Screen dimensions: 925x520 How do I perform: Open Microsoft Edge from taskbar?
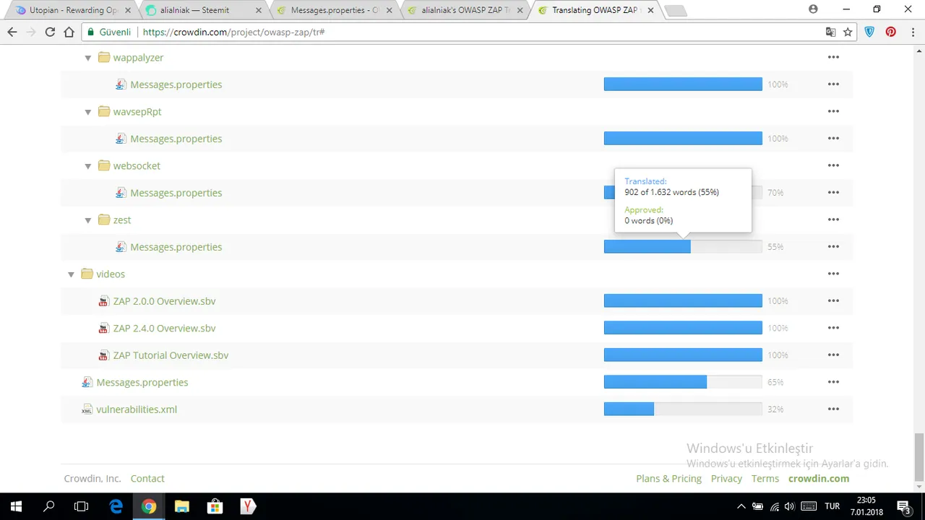(x=116, y=506)
